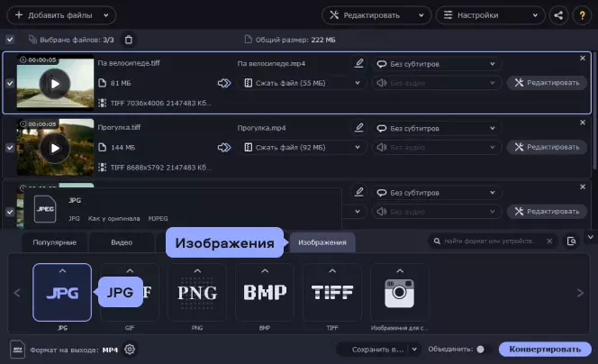Open the top Редактировать dropdown menu
598x364 pixels.
[x=376, y=15]
